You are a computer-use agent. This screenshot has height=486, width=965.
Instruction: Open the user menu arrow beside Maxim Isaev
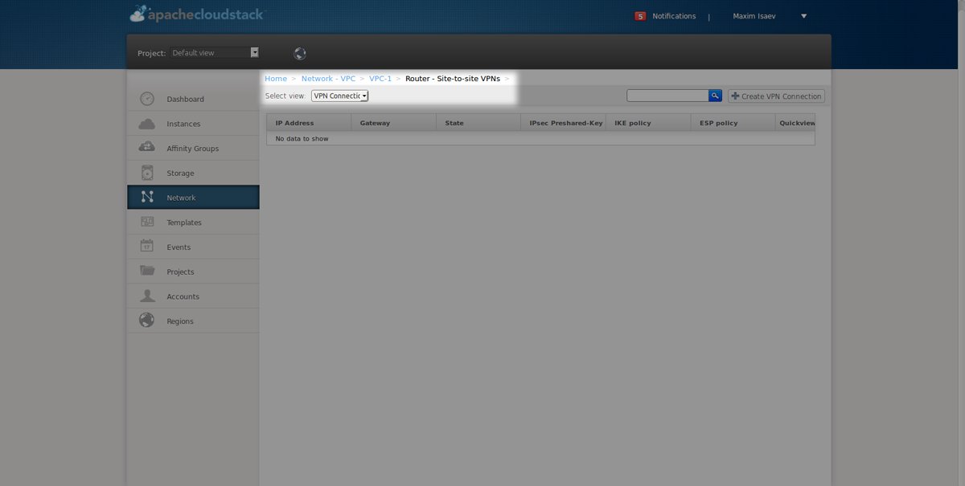tap(803, 16)
